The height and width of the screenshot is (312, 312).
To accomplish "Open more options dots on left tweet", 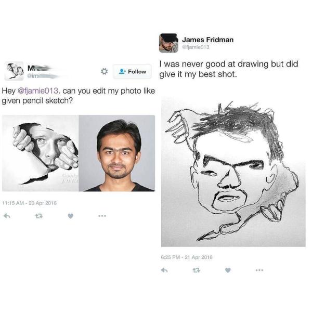I will click(102, 216).
